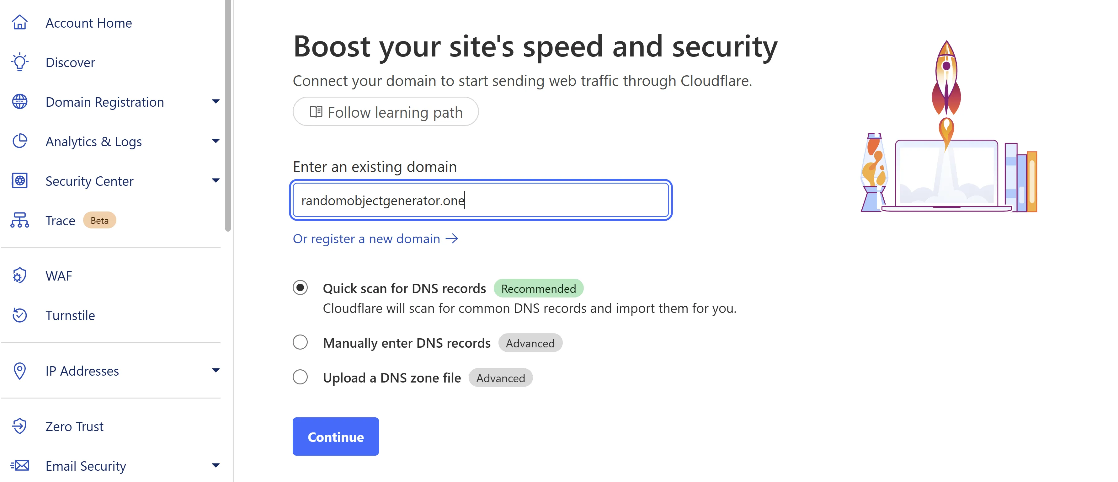This screenshot has width=1118, height=482.
Task: Expand the Domain Registration submenu arrow
Action: tap(216, 102)
